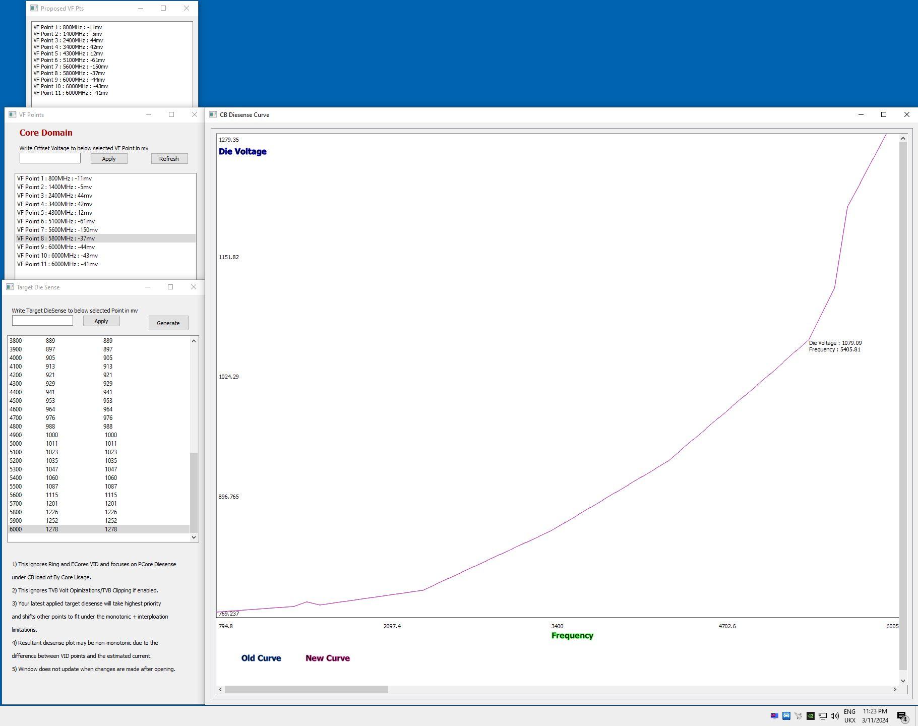The height and width of the screenshot is (726, 918).
Task: Open the network connection tray icon
Action: 823,715
